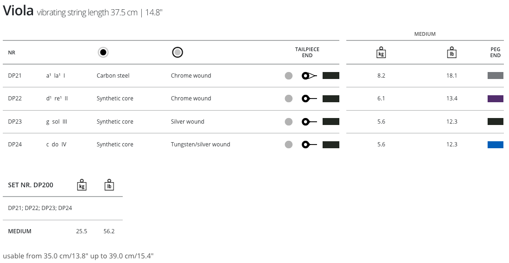Select the purple peg end swatch for DP22

pos(496,99)
